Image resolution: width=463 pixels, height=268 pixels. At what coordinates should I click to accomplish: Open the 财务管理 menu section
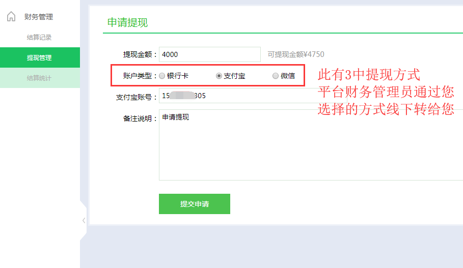[39, 17]
